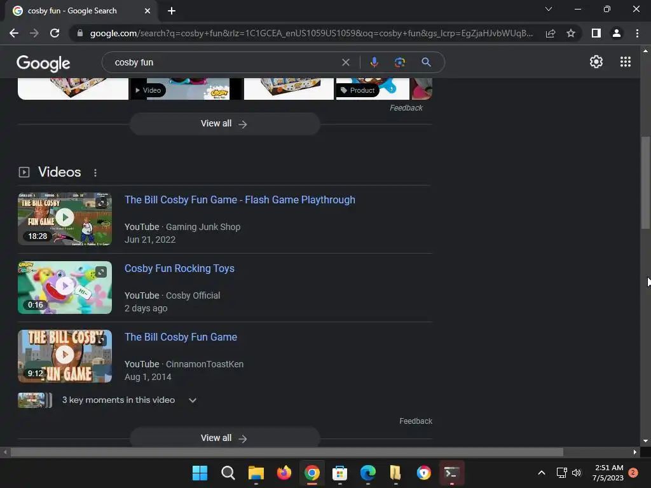Screen dimensions: 651x488
Task: Go to the Google homepage logo
Action: point(43,63)
